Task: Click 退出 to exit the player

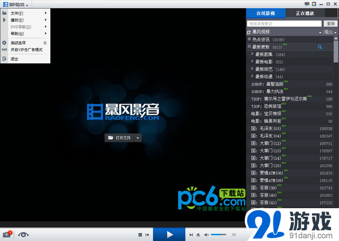Action: (x=25, y=59)
